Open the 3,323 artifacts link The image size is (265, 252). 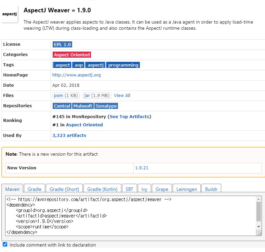(69, 135)
